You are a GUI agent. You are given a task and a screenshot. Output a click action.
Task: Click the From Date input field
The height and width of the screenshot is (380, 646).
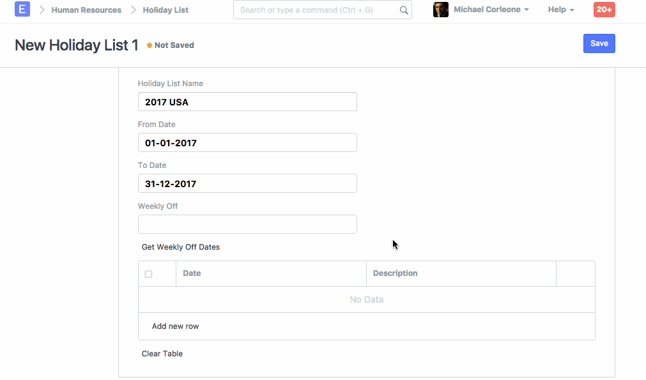click(x=247, y=143)
